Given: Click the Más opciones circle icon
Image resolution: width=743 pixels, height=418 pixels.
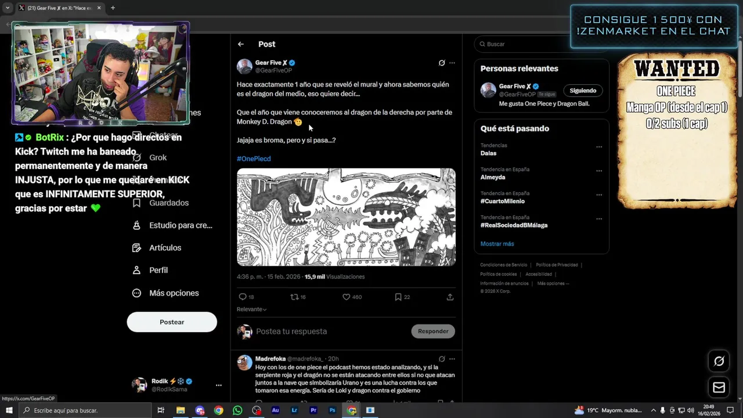Looking at the screenshot, I should (136, 293).
